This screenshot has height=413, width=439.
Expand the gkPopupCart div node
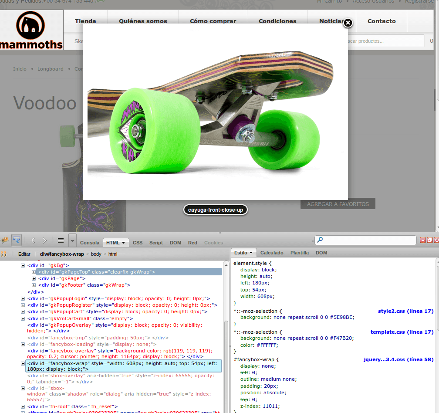(x=23, y=311)
